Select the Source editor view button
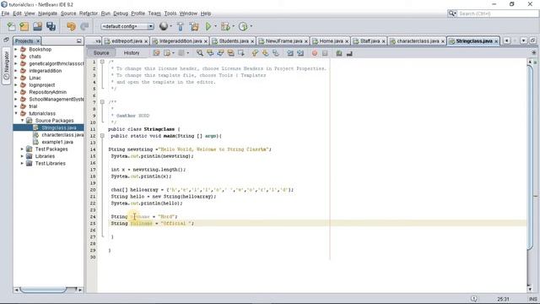 coord(101,52)
